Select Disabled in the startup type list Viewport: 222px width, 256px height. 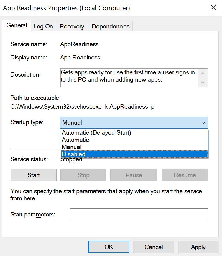point(74,154)
